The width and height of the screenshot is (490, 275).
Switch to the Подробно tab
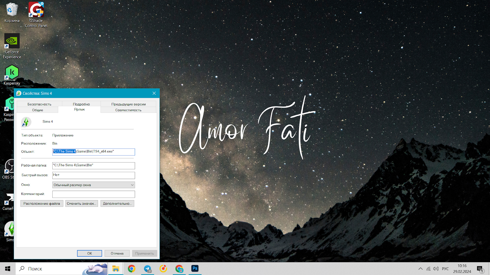(x=81, y=104)
